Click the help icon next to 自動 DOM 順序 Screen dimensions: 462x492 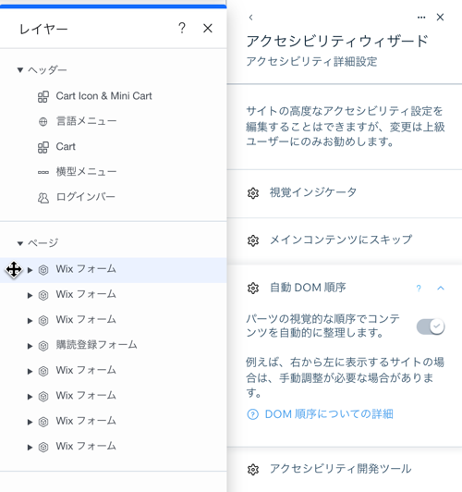pos(419,288)
